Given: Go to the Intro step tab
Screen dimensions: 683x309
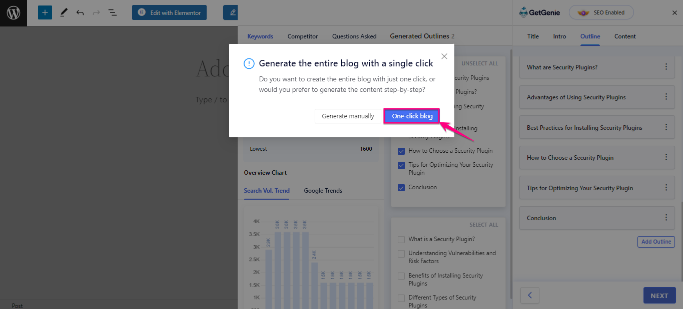Looking at the screenshot, I should (x=559, y=36).
